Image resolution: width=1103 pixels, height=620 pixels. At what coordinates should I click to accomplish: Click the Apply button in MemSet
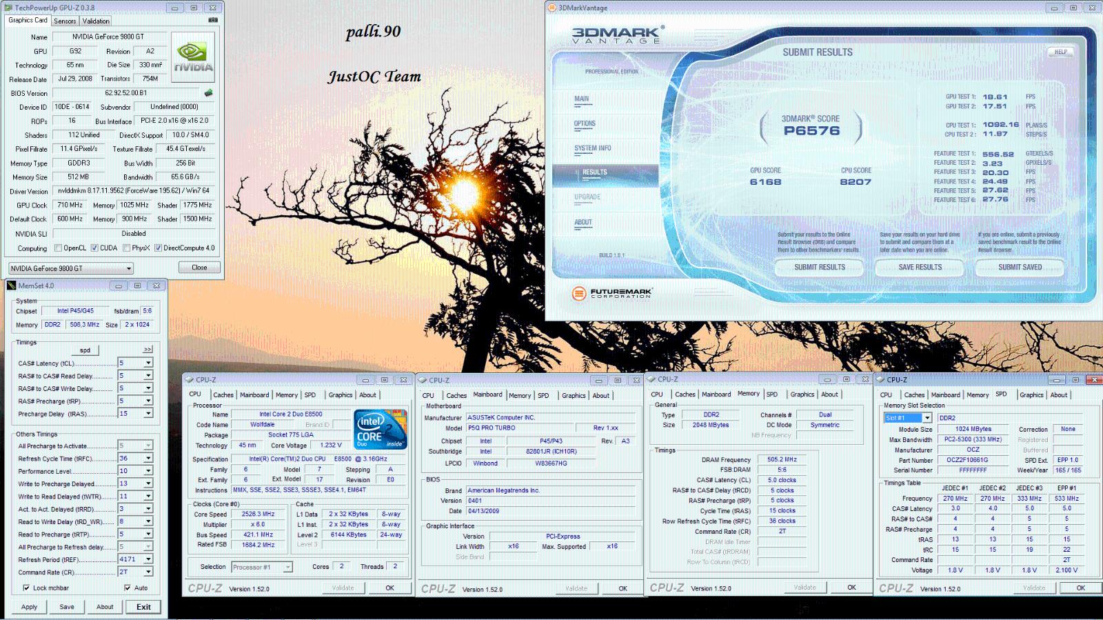pos(29,607)
